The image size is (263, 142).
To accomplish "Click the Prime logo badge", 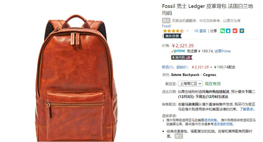I will click(x=178, y=51).
